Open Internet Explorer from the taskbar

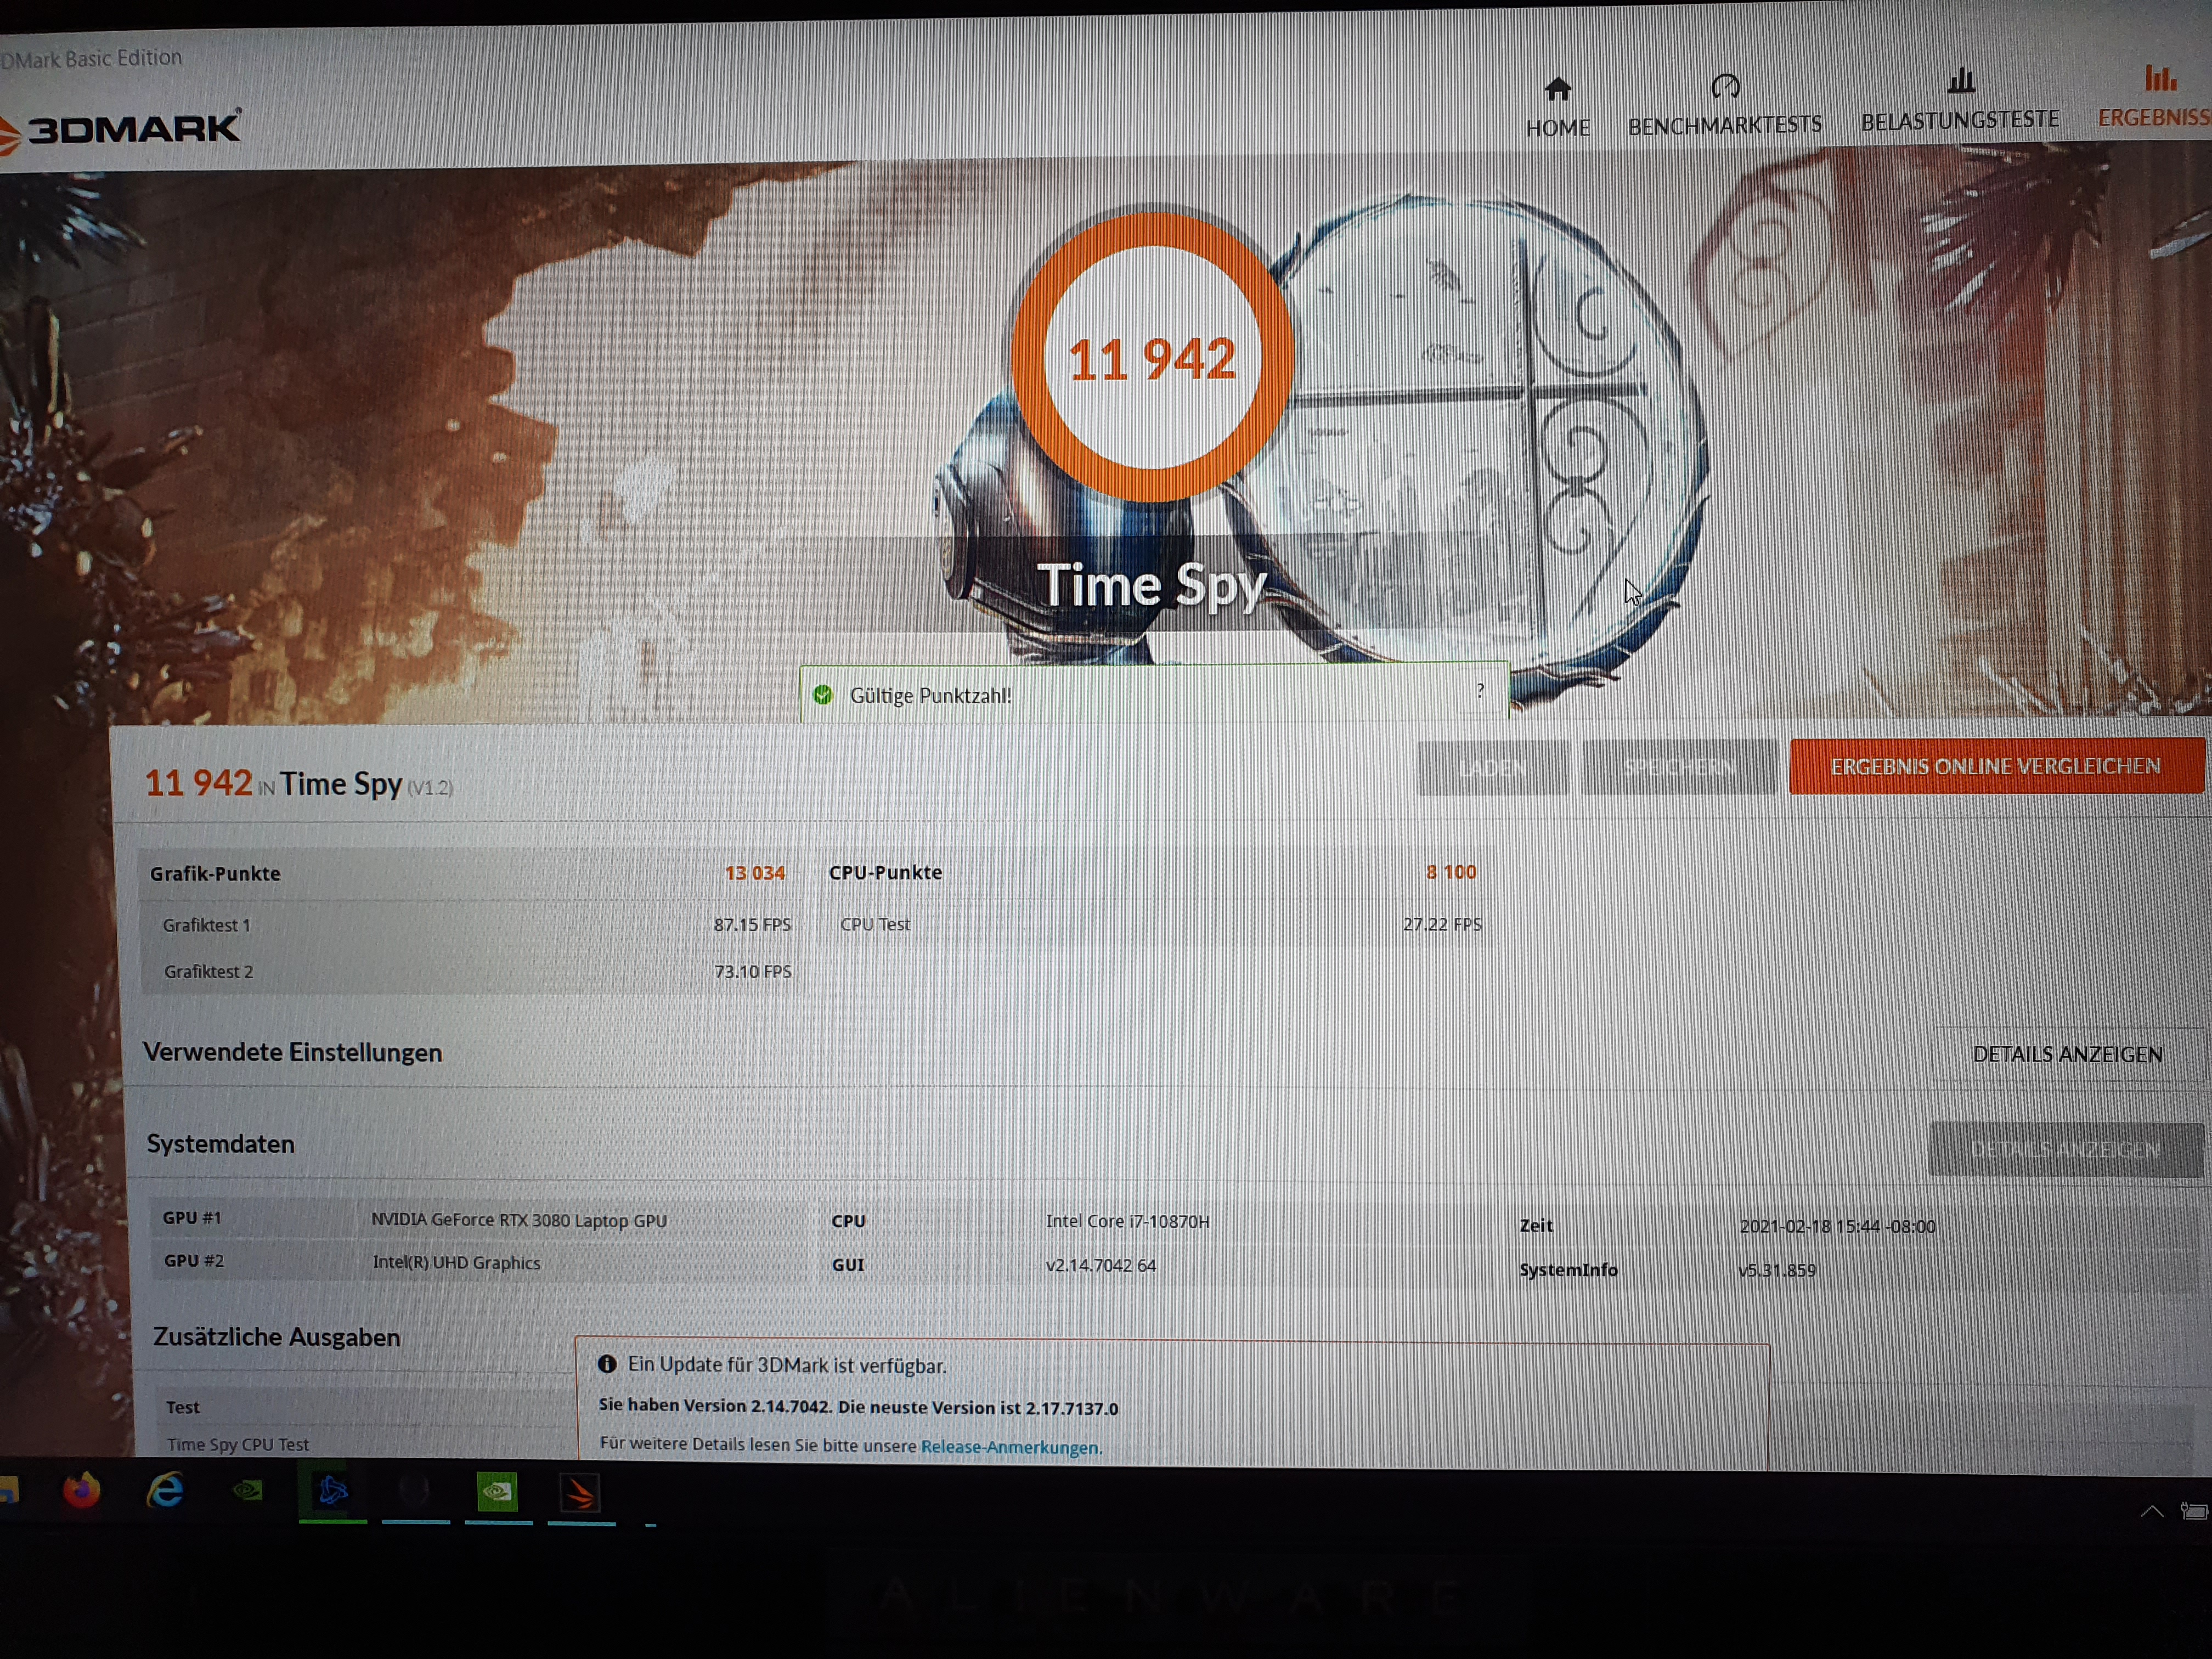tap(165, 1491)
